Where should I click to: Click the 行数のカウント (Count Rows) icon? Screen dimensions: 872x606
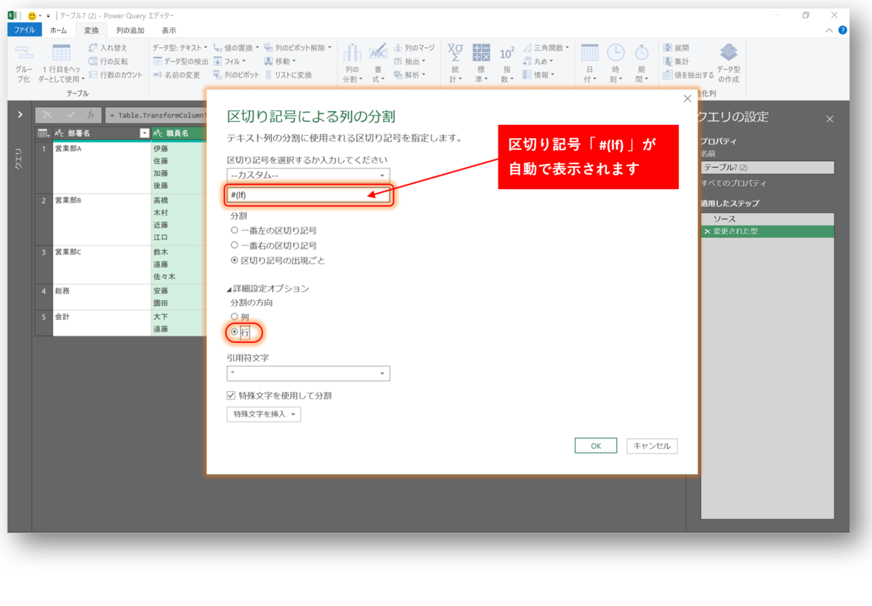click(94, 74)
